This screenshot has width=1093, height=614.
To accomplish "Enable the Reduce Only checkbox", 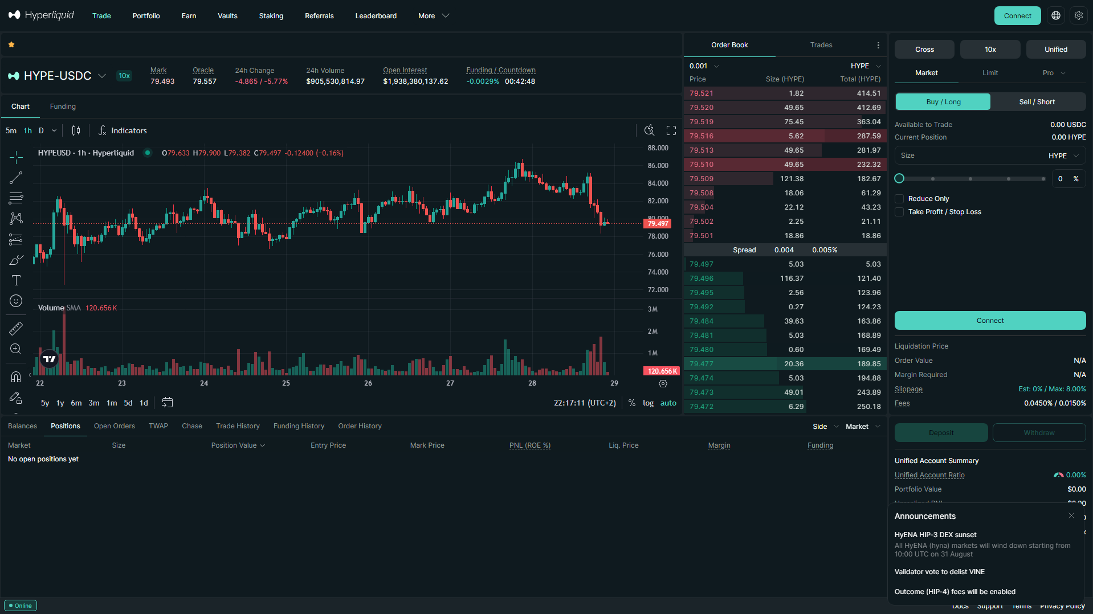I will [899, 199].
